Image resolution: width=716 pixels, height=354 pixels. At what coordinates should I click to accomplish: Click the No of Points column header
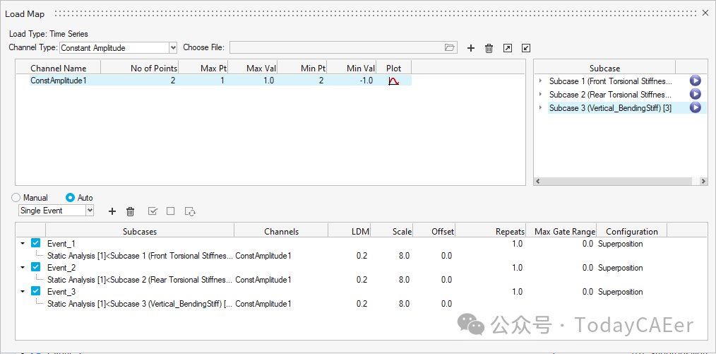[x=140, y=68]
